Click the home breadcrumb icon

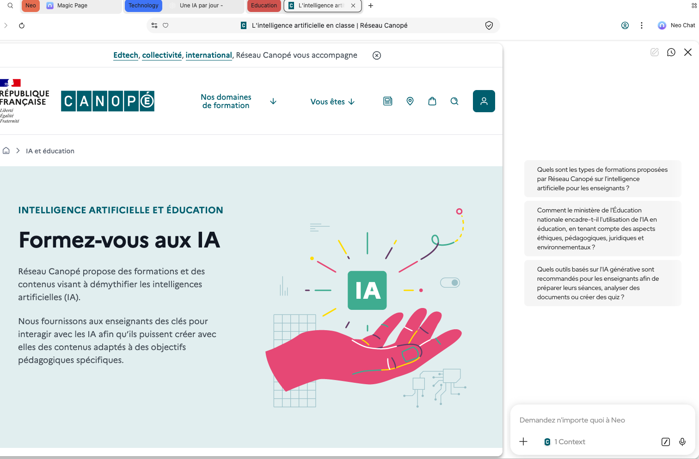click(6, 151)
